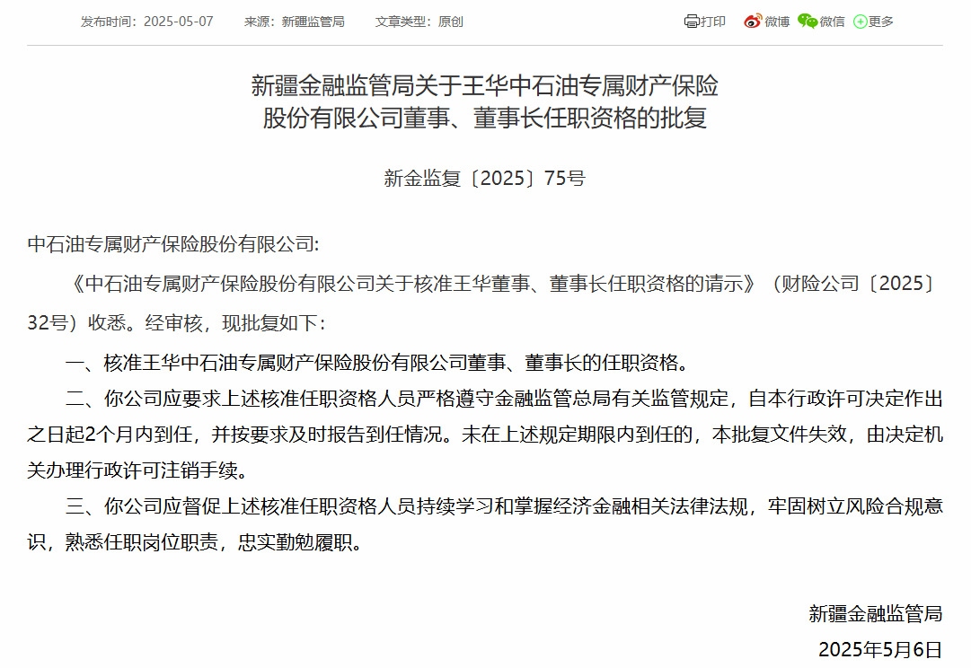Click the article title about 王华 approval
The image size is (971, 668).
tap(485, 101)
